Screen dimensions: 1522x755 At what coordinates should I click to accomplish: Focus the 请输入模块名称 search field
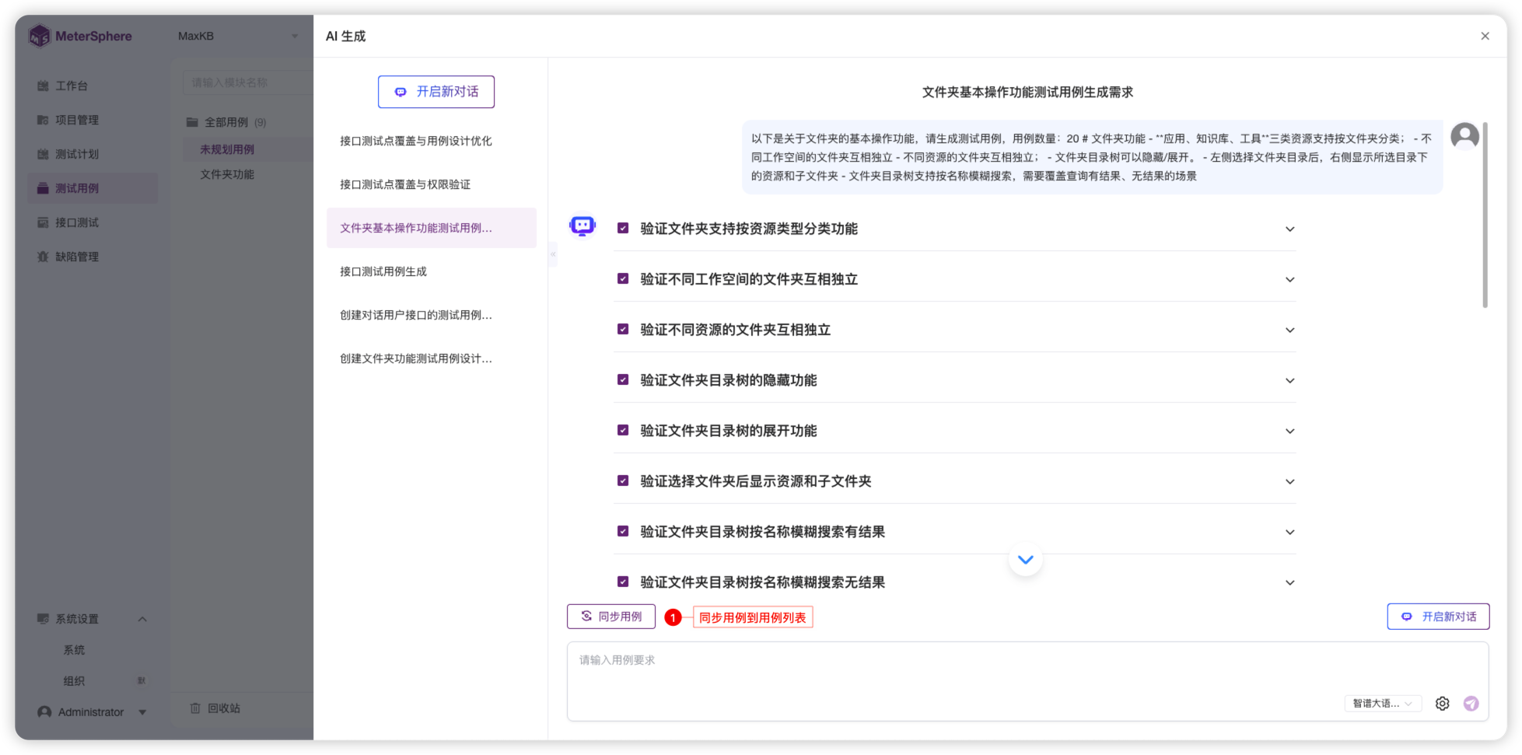pyautogui.click(x=247, y=82)
